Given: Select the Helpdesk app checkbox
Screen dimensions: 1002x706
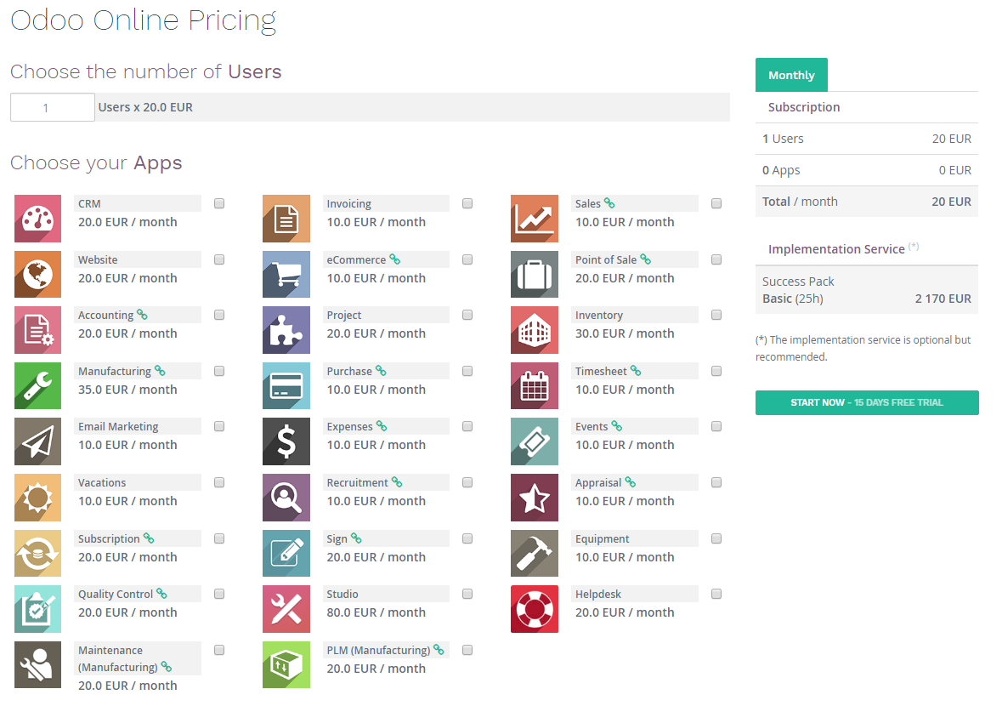Looking at the screenshot, I should point(716,594).
